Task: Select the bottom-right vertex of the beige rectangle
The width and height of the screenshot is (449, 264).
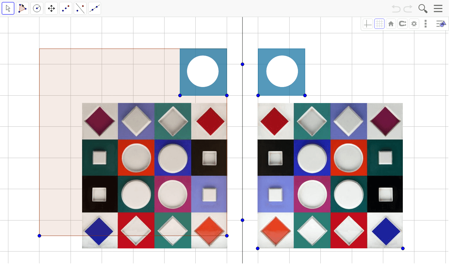Action: point(227,236)
